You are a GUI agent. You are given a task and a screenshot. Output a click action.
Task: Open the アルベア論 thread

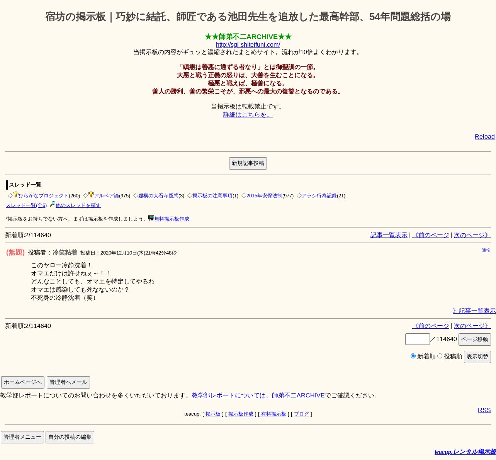106,196
